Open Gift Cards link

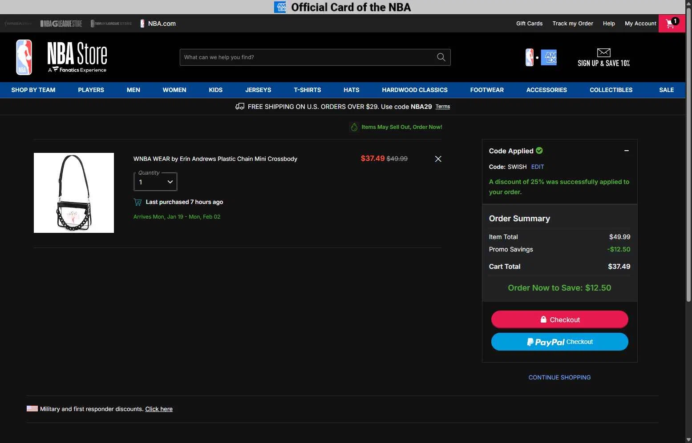click(530, 24)
